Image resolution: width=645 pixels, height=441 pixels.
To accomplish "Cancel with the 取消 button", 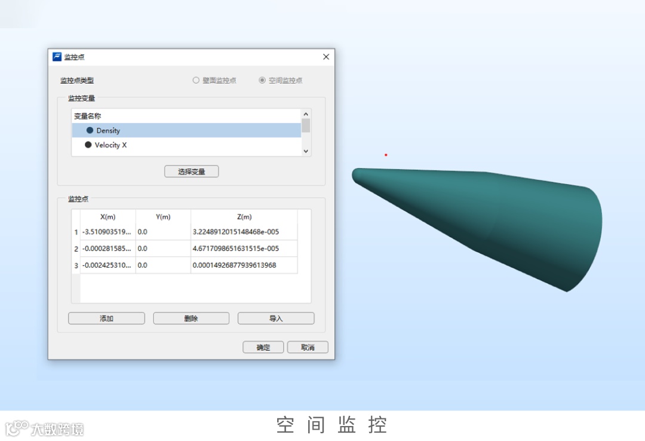I will pyautogui.click(x=308, y=347).
